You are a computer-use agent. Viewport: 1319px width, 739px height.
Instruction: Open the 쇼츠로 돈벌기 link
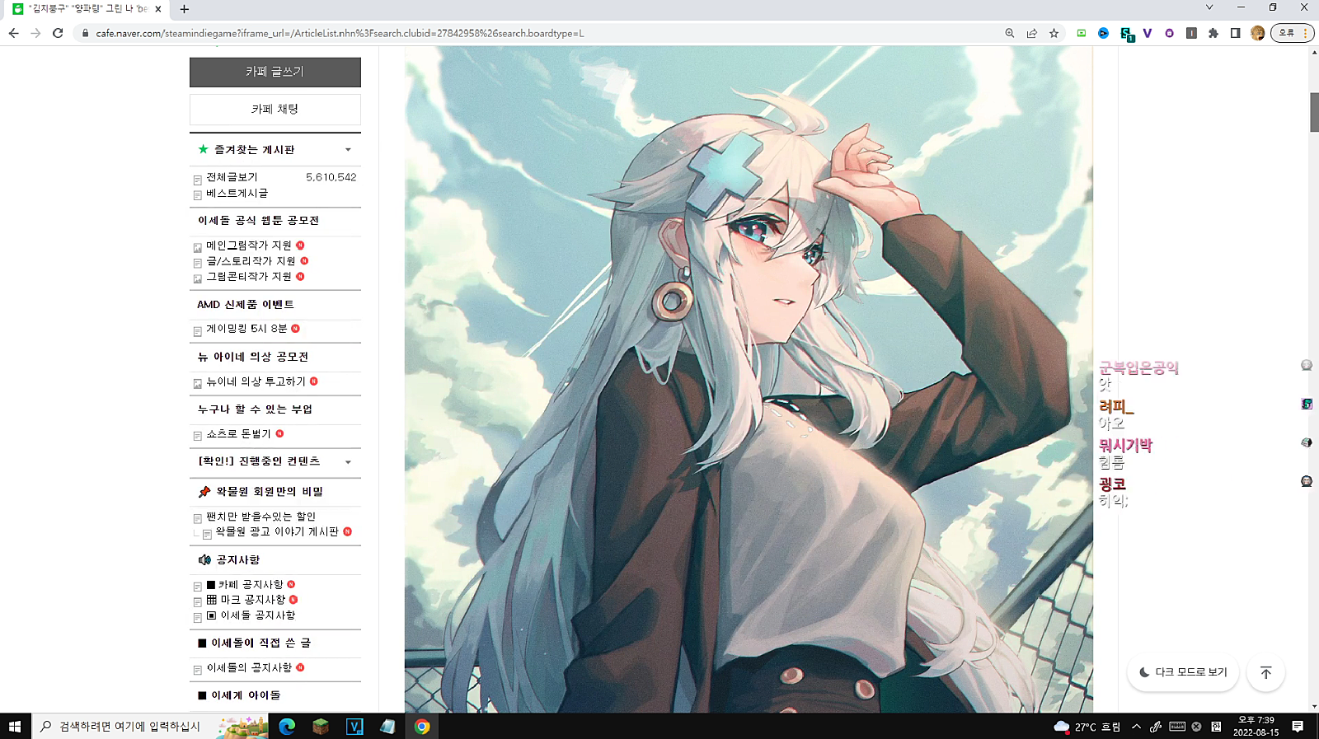(238, 433)
